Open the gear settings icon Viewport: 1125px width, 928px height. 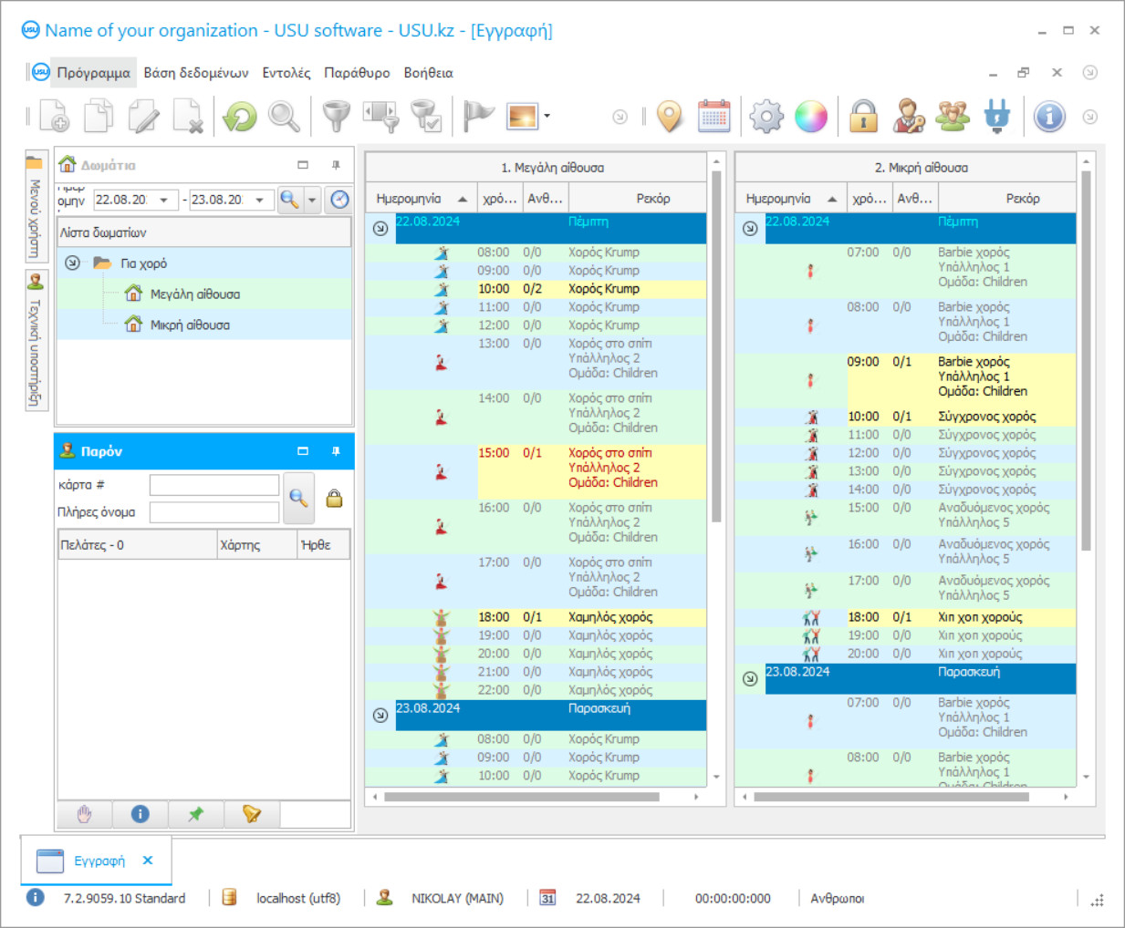coord(766,117)
